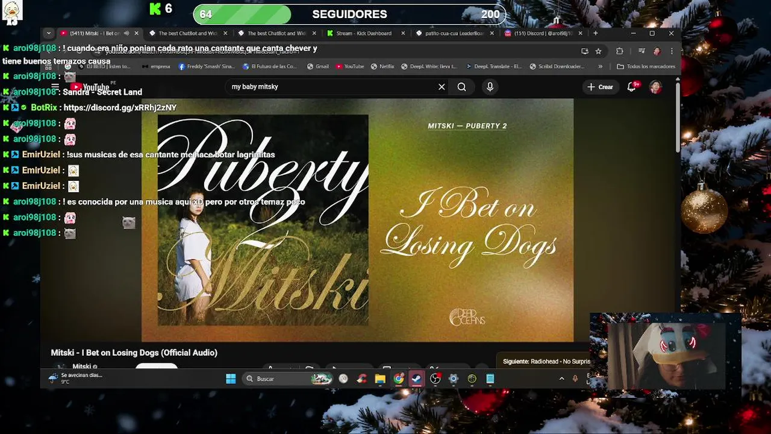
Task: Bookmark this page with the star icon
Action: [598, 51]
